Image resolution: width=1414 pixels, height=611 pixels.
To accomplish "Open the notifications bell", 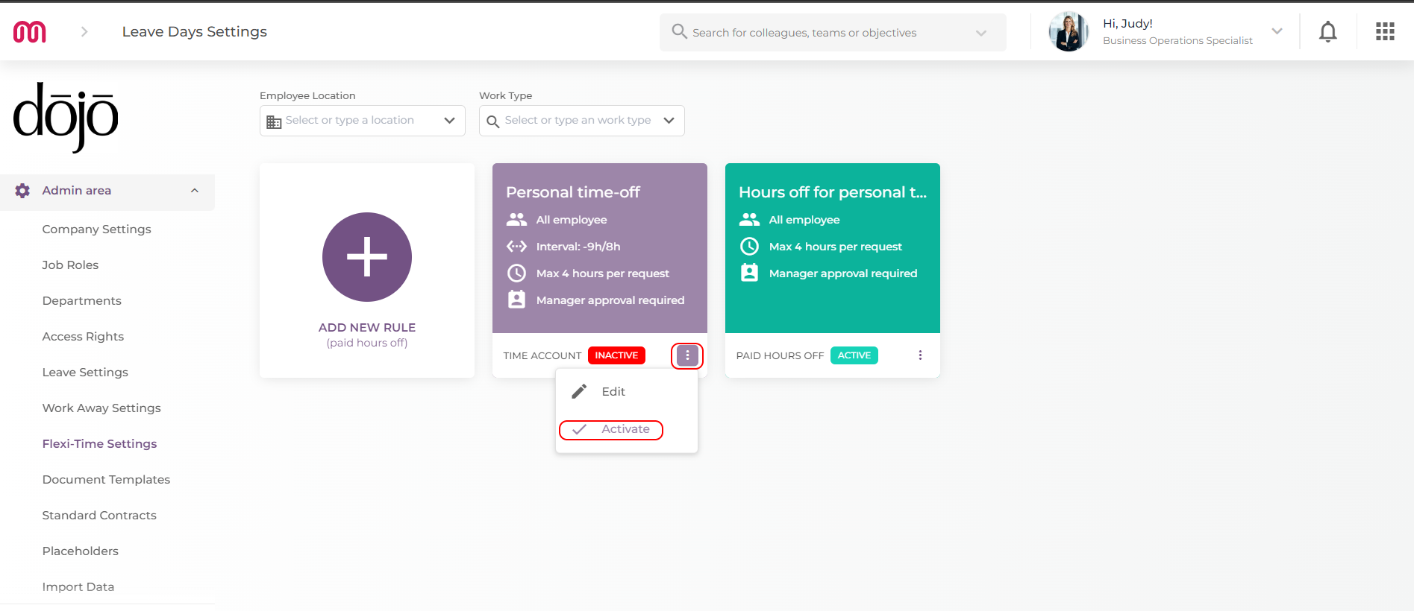I will (x=1327, y=32).
